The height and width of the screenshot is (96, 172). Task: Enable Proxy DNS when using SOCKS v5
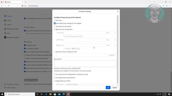click(55, 78)
